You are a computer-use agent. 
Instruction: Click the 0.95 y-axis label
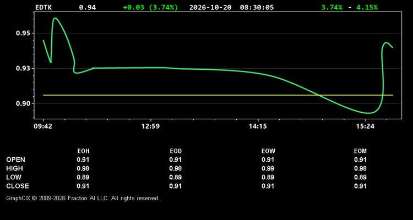point(23,33)
